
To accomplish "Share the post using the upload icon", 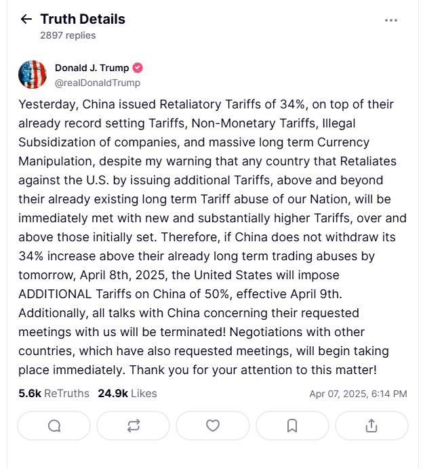I will pyautogui.click(x=371, y=426).
